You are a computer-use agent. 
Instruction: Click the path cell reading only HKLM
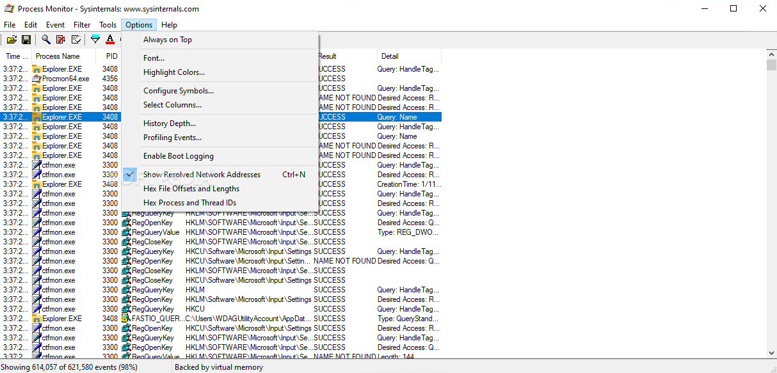[x=195, y=290]
